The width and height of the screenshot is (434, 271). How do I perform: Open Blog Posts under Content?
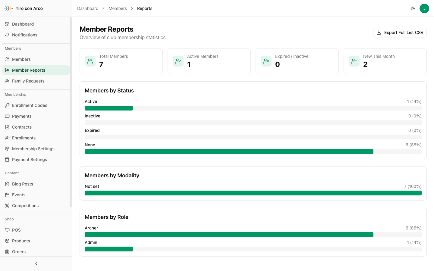pyautogui.click(x=22, y=184)
